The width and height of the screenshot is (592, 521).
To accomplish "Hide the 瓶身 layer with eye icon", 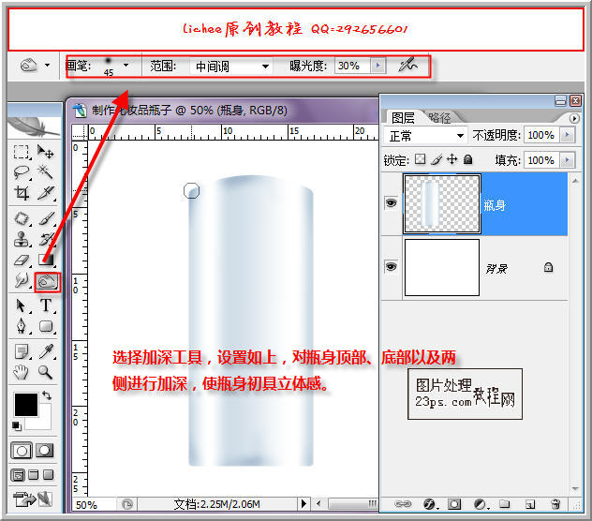I will click(392, 203).
